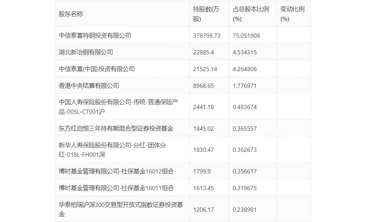Screen dimensions: 366x222
Task: Select 华泰柏瑞沪深300交易型开放式指数证券投资基金
Action: [x=121, y=209]
